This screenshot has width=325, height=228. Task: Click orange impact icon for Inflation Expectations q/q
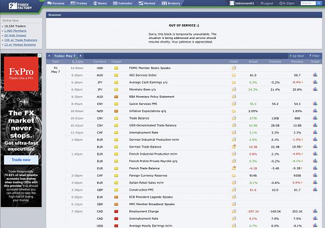pyautogui.click(x=116, y=111)
